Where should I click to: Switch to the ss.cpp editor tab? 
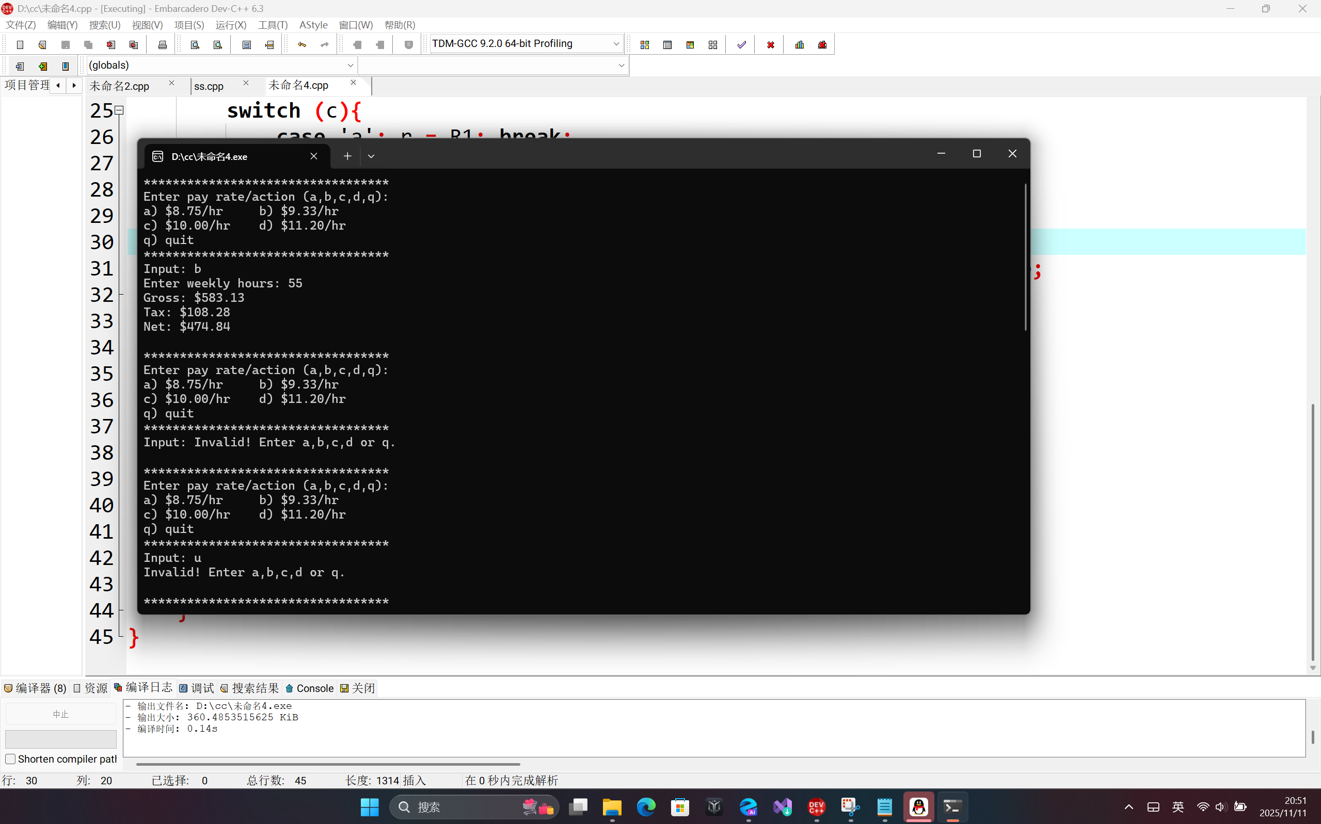(209, 86)
